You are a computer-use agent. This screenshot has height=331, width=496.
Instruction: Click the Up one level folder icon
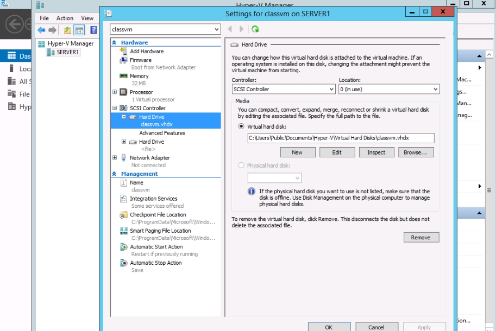67,30
